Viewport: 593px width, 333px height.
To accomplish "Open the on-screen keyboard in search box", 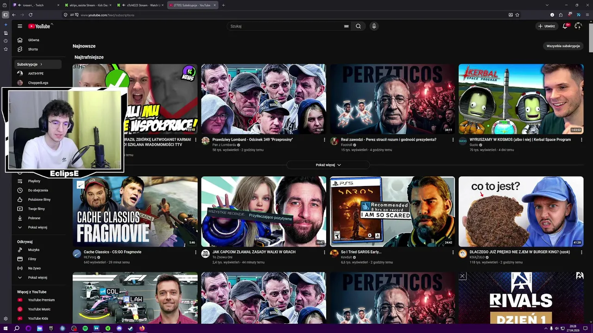I will pos(346,26).
